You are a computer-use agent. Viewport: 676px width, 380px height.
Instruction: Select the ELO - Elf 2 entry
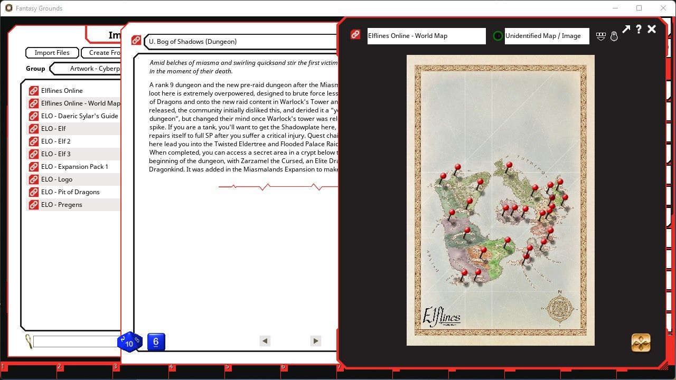pos(73,141)
